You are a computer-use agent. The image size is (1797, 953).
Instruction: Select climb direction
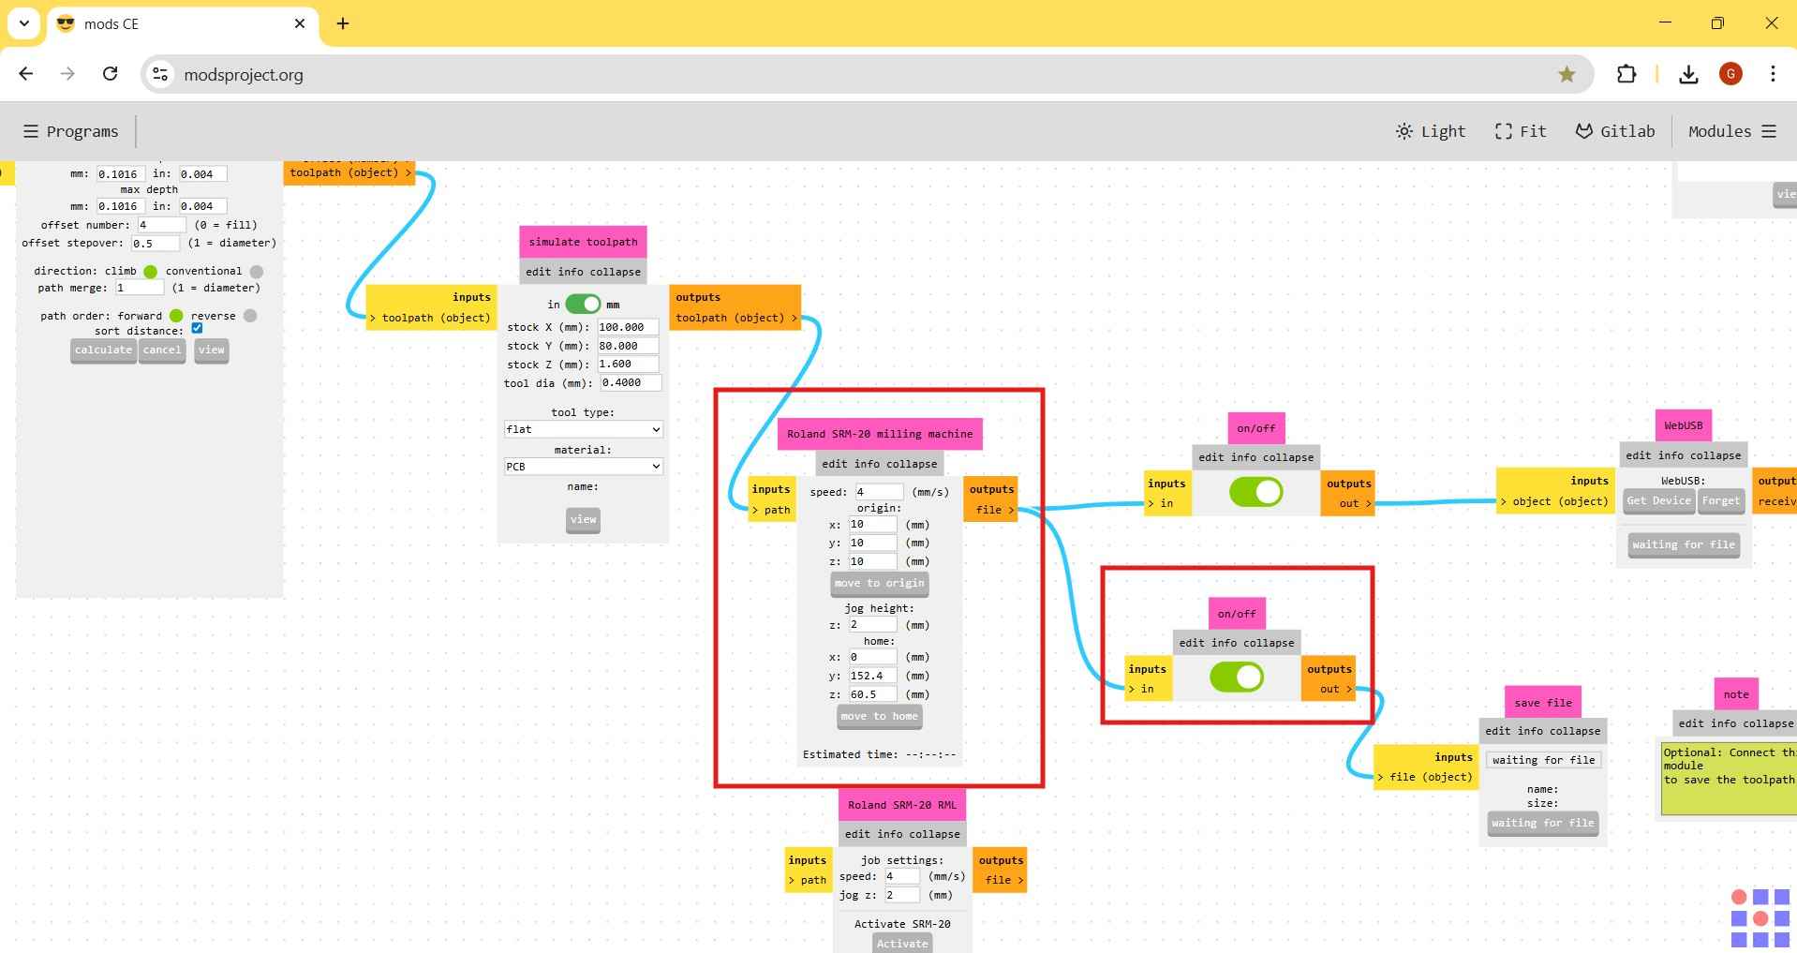(x=150, y=272)
